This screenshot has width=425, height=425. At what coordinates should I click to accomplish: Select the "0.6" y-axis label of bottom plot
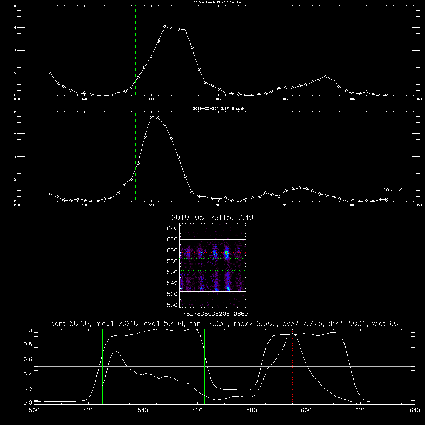pos(28,359)
